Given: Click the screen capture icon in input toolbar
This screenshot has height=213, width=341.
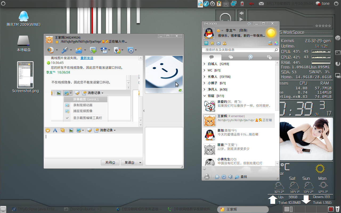Looking at the screenshot, I should pos(79,130).
